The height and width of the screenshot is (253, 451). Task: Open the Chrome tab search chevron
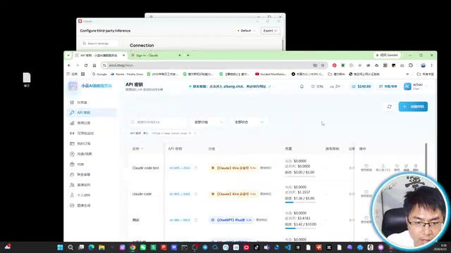(x=68, y=56)
